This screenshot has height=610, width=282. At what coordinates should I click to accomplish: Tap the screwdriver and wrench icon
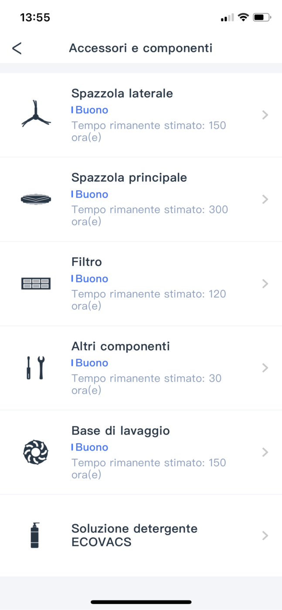[36, 368]
